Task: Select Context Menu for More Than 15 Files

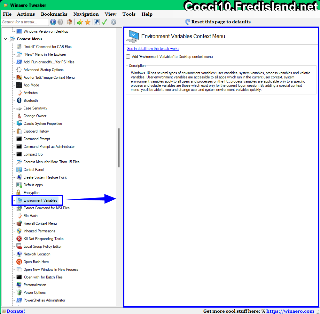Action: pos(51,162)
